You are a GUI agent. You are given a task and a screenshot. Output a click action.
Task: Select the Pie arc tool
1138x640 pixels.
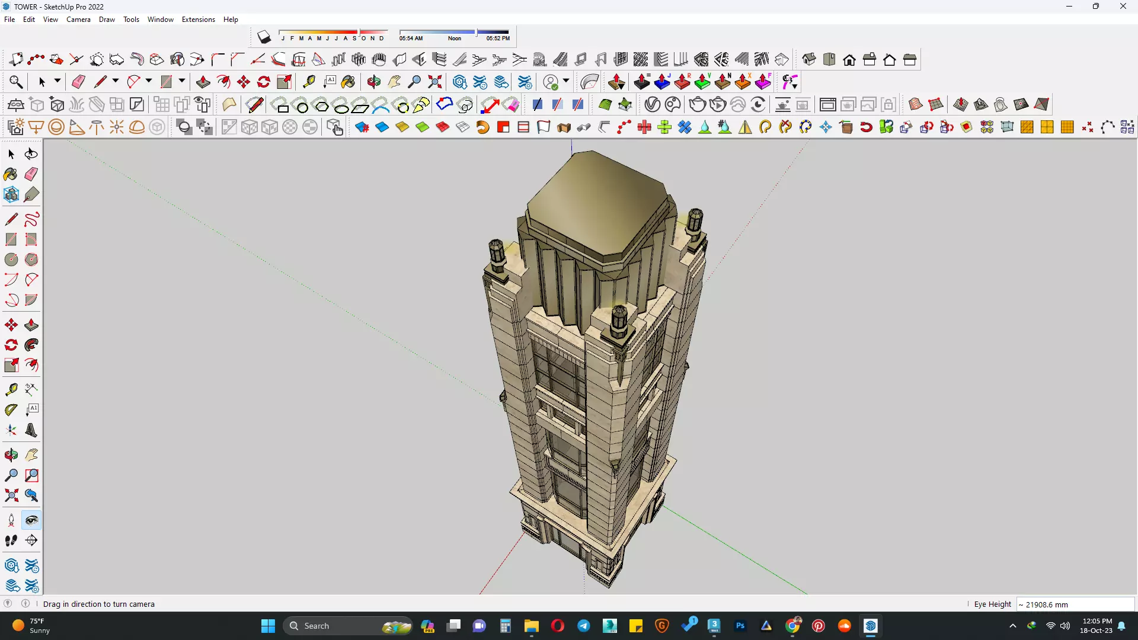[x=31, y=300]
